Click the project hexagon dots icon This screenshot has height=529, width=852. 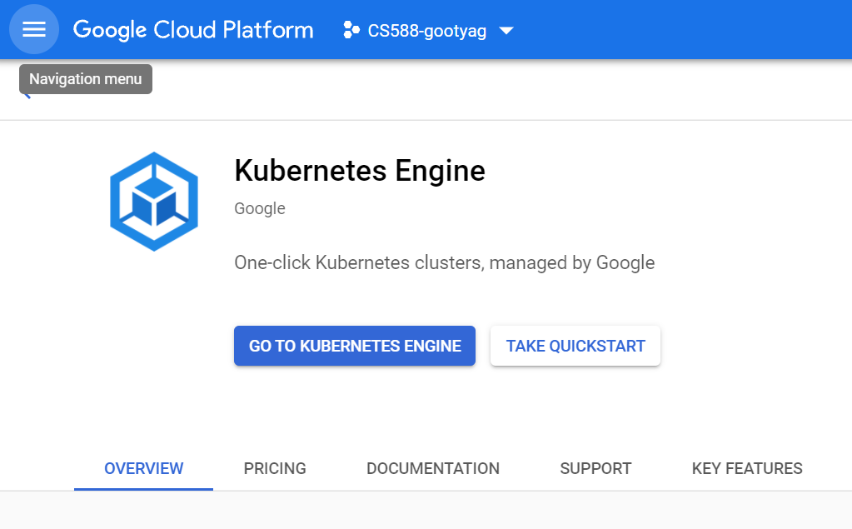coord(351,30)
